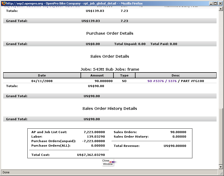Click the scrollbar up arrow
Screen dimensions: 224x176
point(220,9)
